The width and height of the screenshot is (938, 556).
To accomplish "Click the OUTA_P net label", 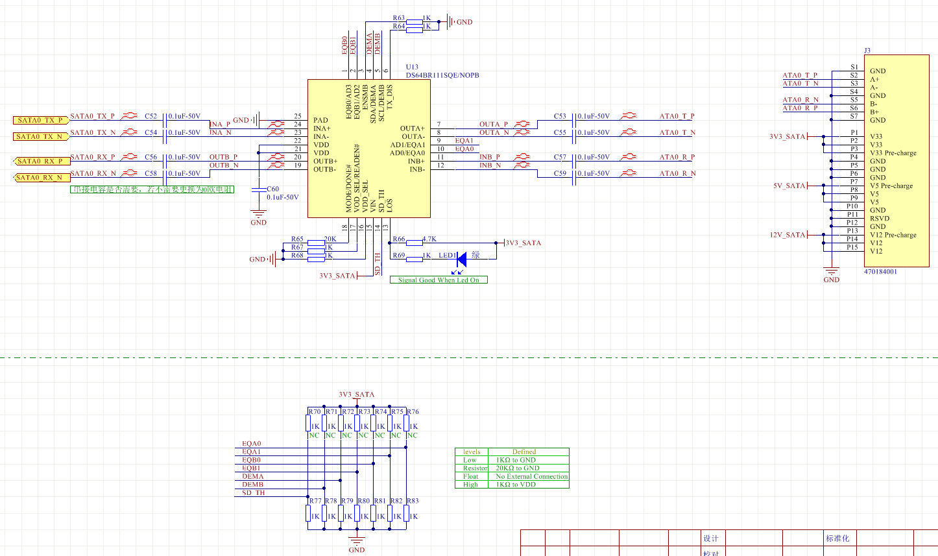I will pos(494,124).
